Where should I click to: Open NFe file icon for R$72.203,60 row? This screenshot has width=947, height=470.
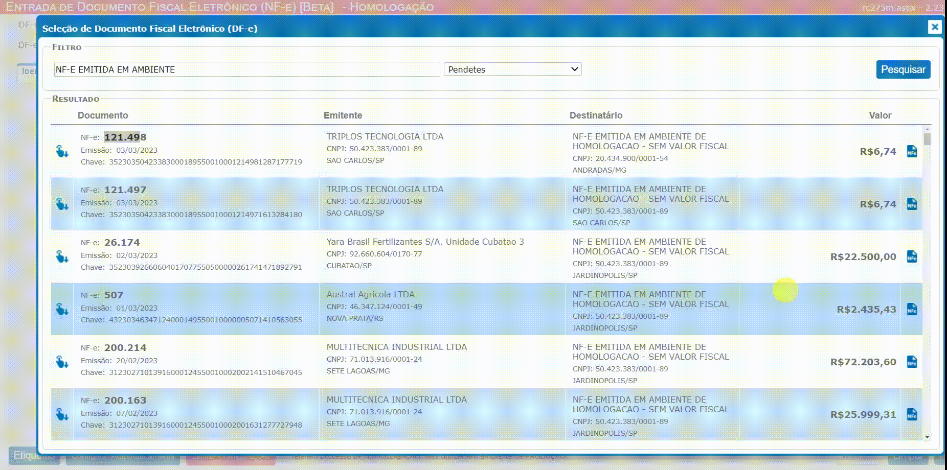point(912,362)
